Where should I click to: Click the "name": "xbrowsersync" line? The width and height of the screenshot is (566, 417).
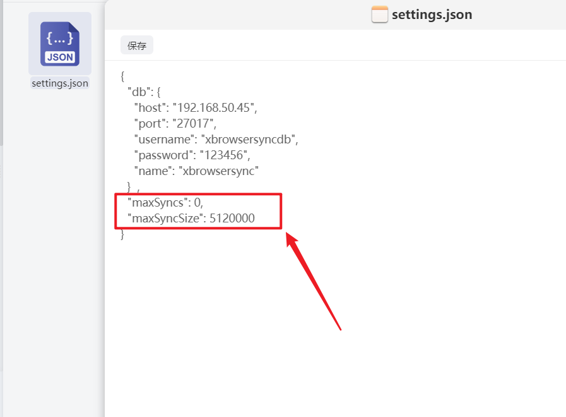pyautogui.click(x=196, y=171)
